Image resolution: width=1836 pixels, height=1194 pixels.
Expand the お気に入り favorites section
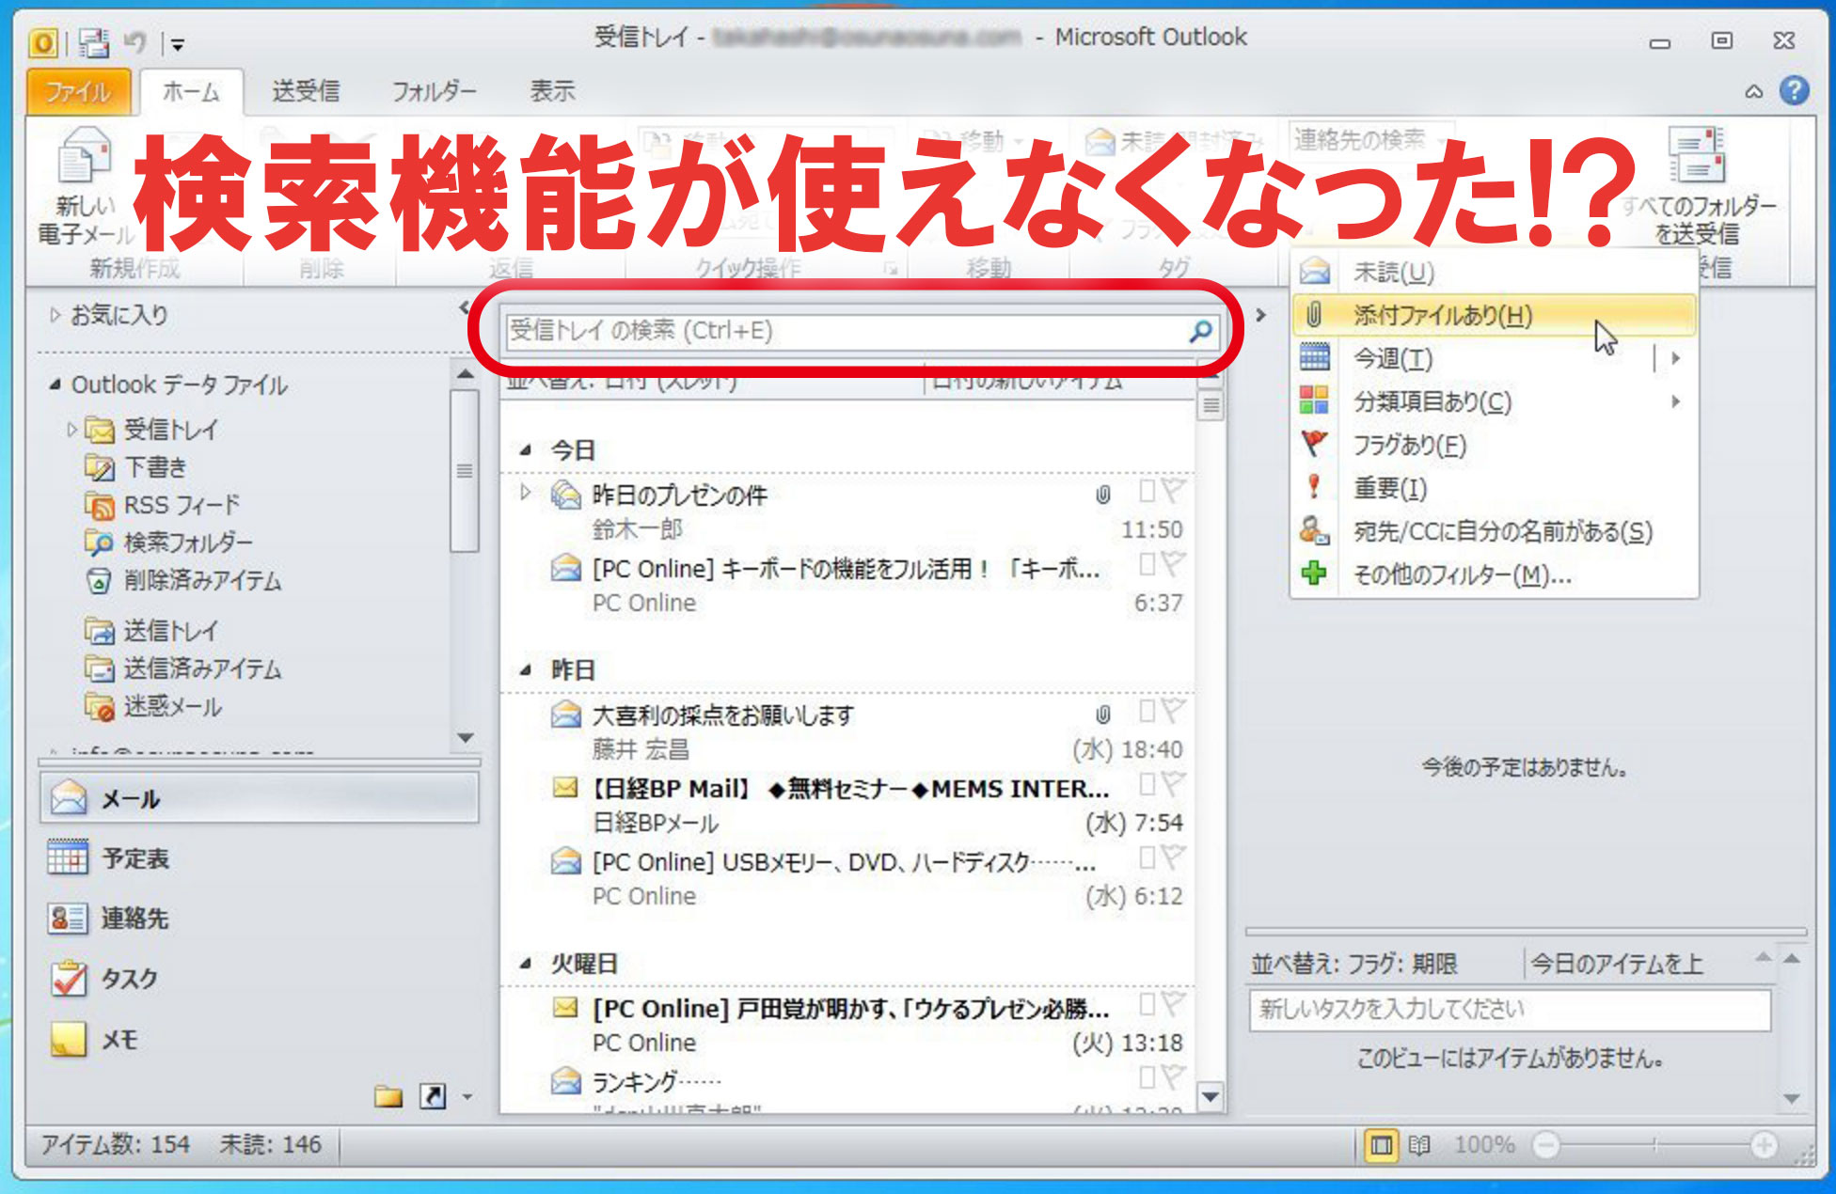pyautogui.click(x=55, y=315)
